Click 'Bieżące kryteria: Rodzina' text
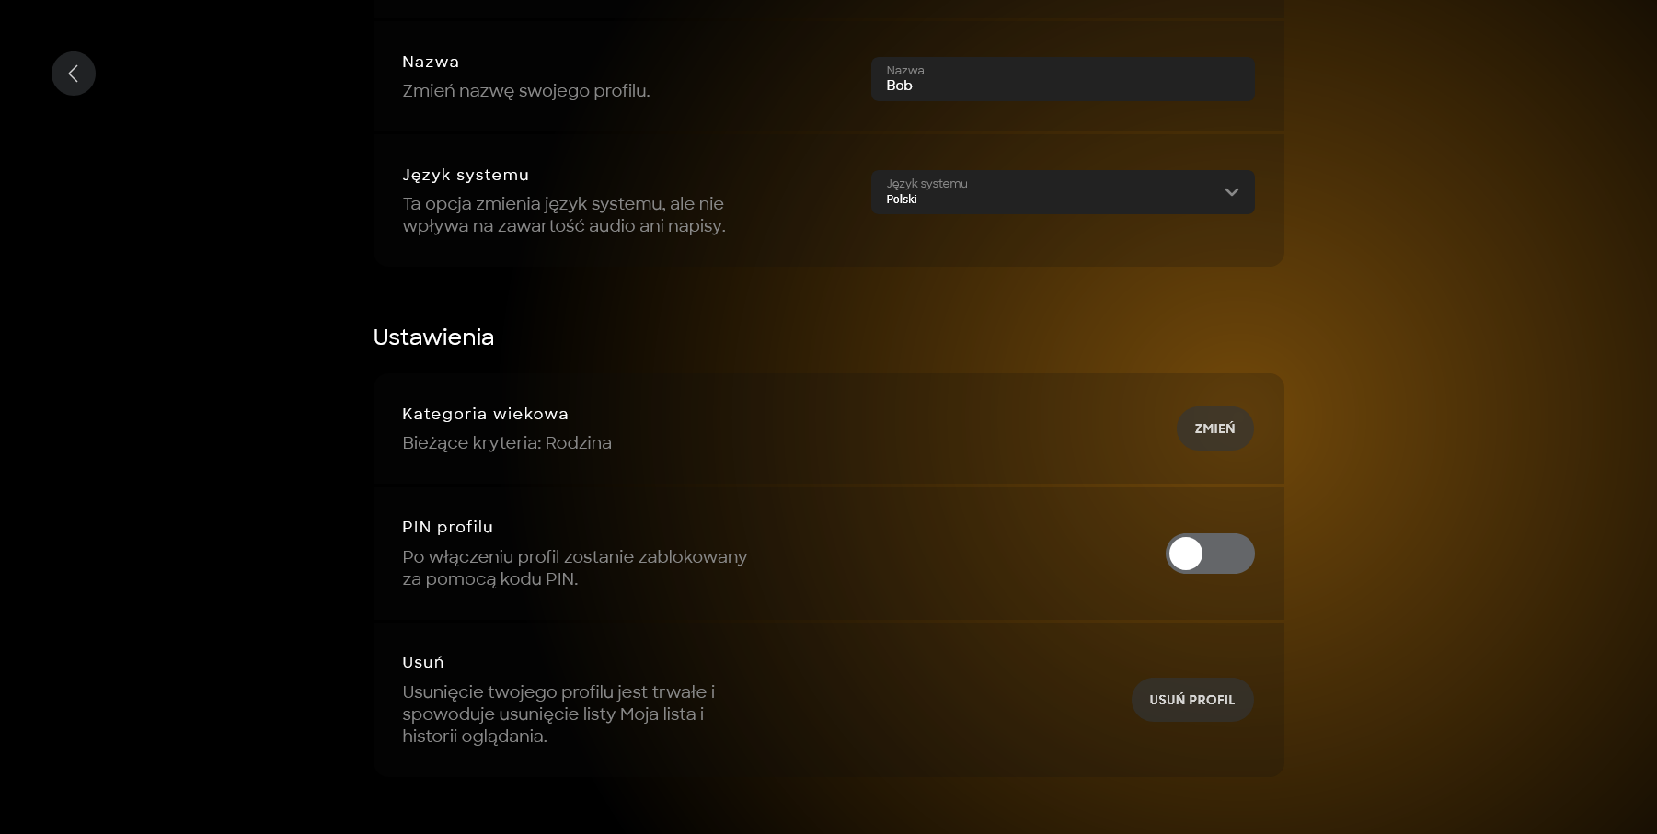This screenshot has width=1657, height=834. click(507, 443)
